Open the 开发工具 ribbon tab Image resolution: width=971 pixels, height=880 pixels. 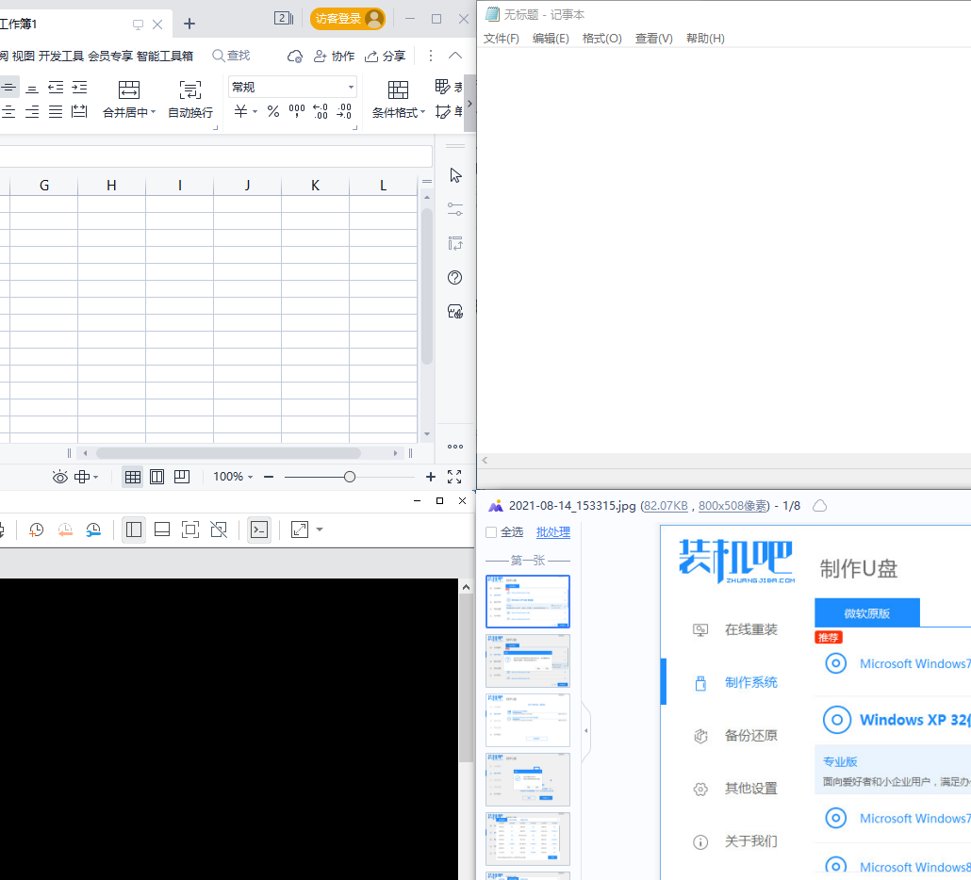[x=61, y=56]
